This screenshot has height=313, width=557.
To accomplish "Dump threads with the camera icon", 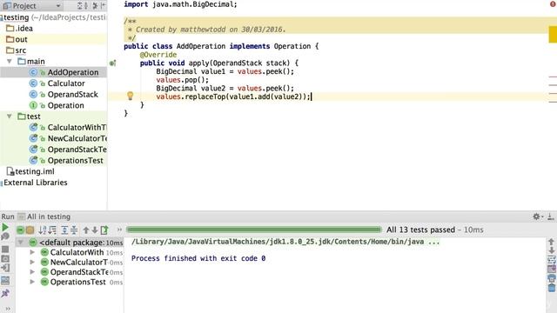I will [5, 259].
